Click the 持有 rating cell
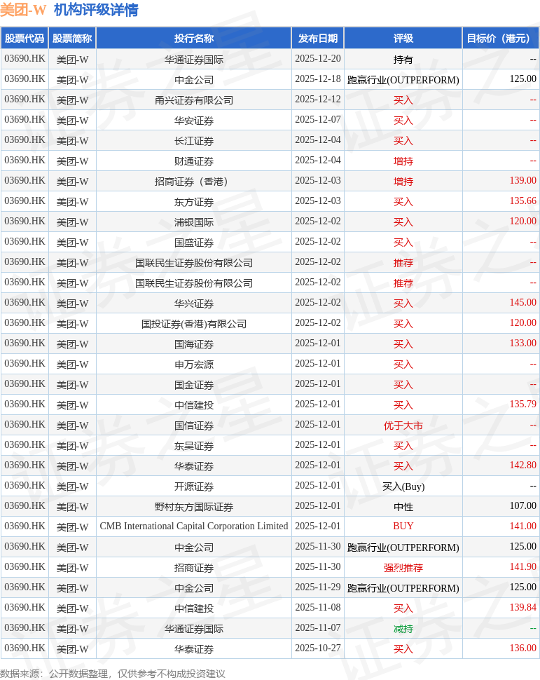The height and width of the screenshot is (680, 540). 403,60
